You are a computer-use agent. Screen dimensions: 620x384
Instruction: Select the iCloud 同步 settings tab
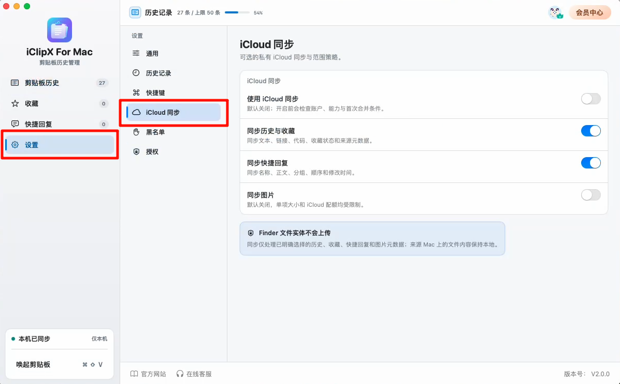[x=174, y=113]
